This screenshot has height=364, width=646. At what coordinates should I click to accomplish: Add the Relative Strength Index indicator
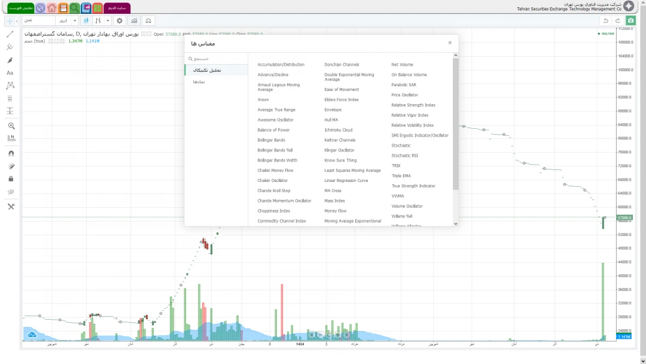(x=413, y=105)
